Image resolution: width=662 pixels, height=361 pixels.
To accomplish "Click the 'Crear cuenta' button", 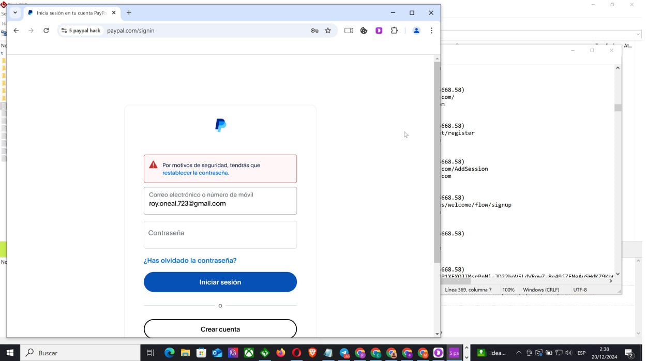I will pyautogui.click(x=220, y=329).
